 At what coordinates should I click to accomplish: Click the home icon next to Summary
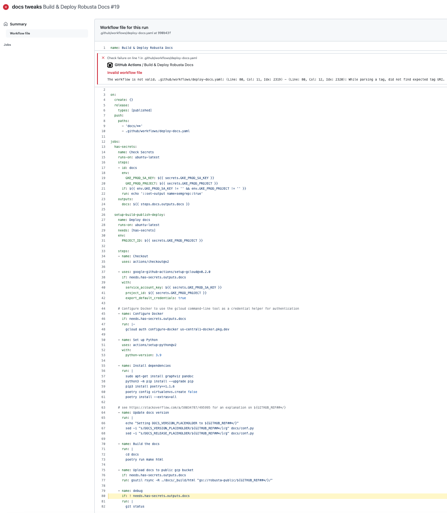[x=5, y=24]
